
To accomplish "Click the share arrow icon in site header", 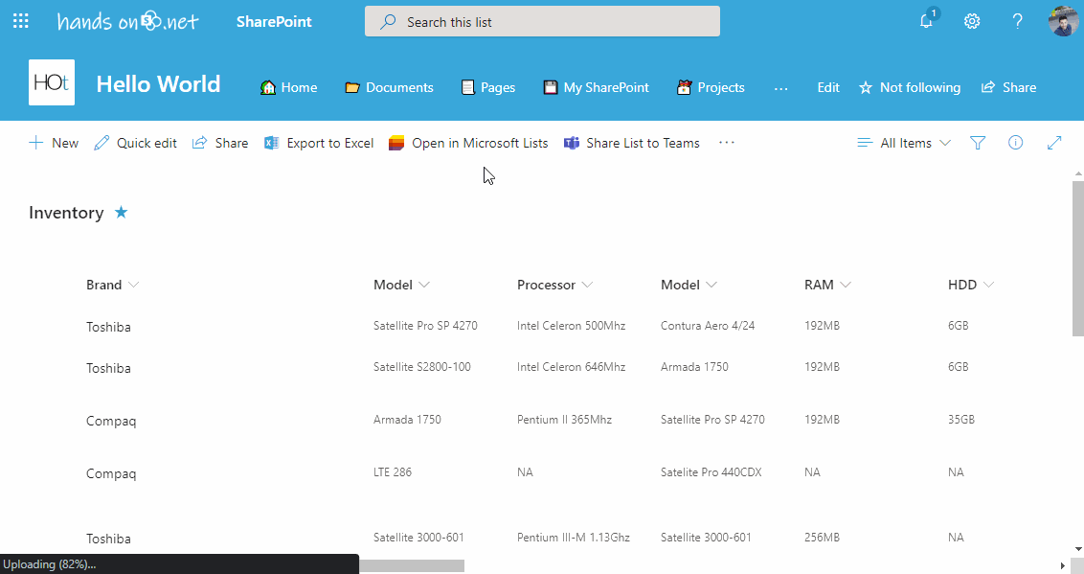I will pyautogui.click(x=988, y=87).
